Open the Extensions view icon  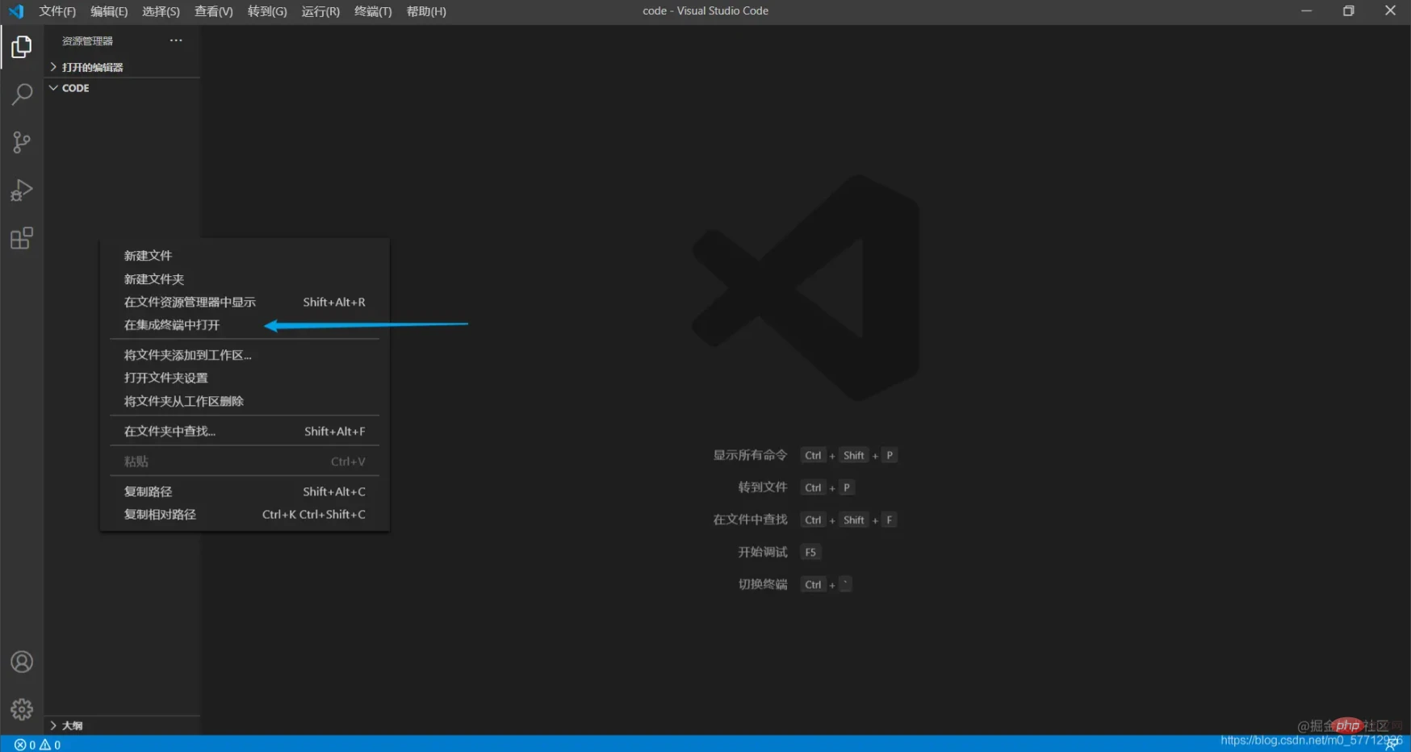22,238
